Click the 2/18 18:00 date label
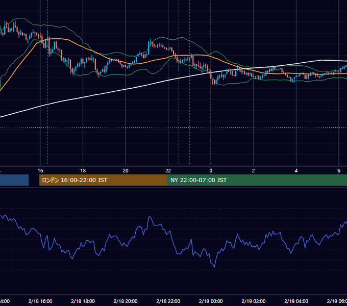Image resolution: width=347 pixels, height=306 pixels. pos(83,301)
